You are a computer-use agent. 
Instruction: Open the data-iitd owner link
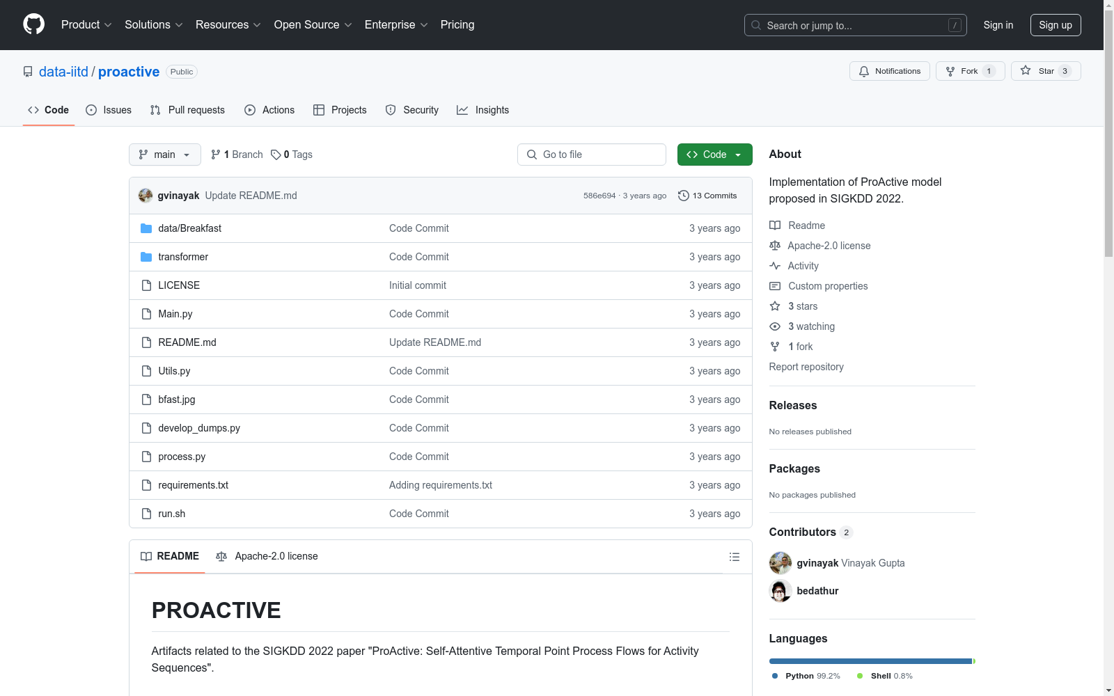(63, 72)
